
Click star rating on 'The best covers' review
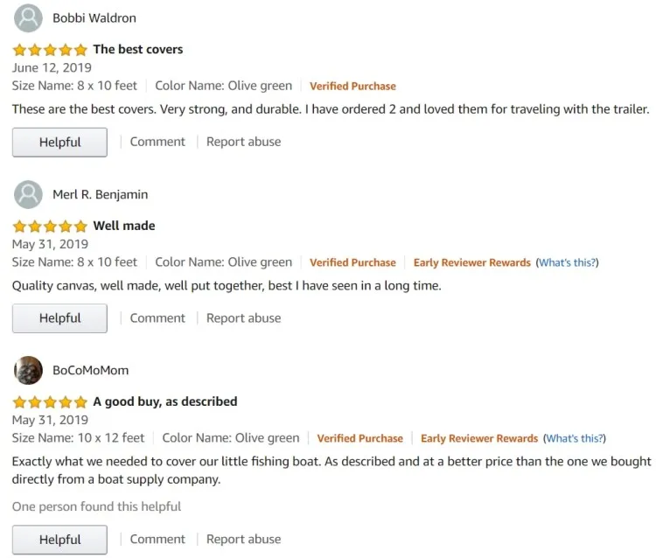click(50, 50)
